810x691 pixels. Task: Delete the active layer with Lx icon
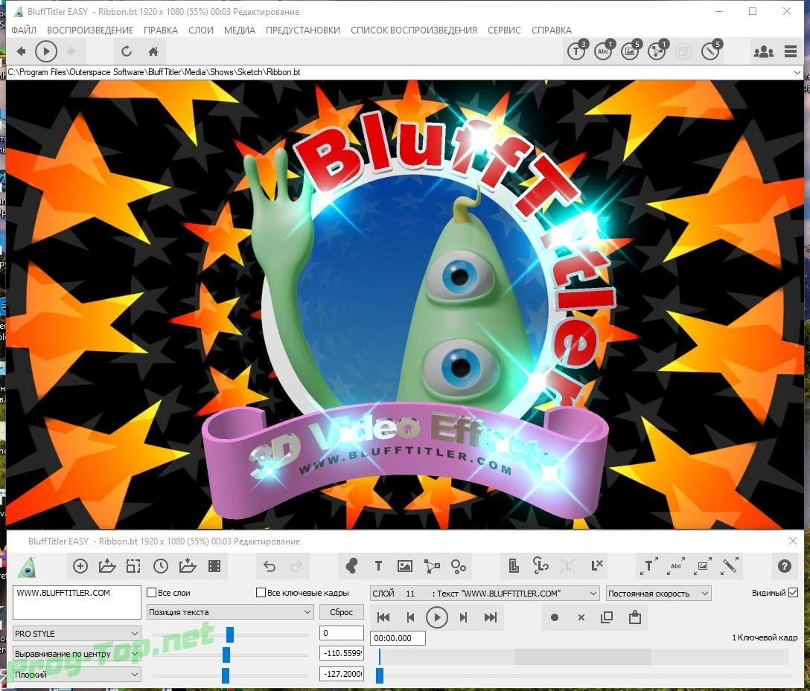point(596,565)
